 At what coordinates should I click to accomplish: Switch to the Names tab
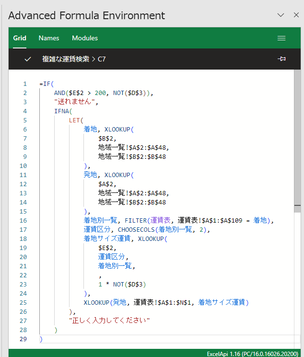[x=49, y=38]
